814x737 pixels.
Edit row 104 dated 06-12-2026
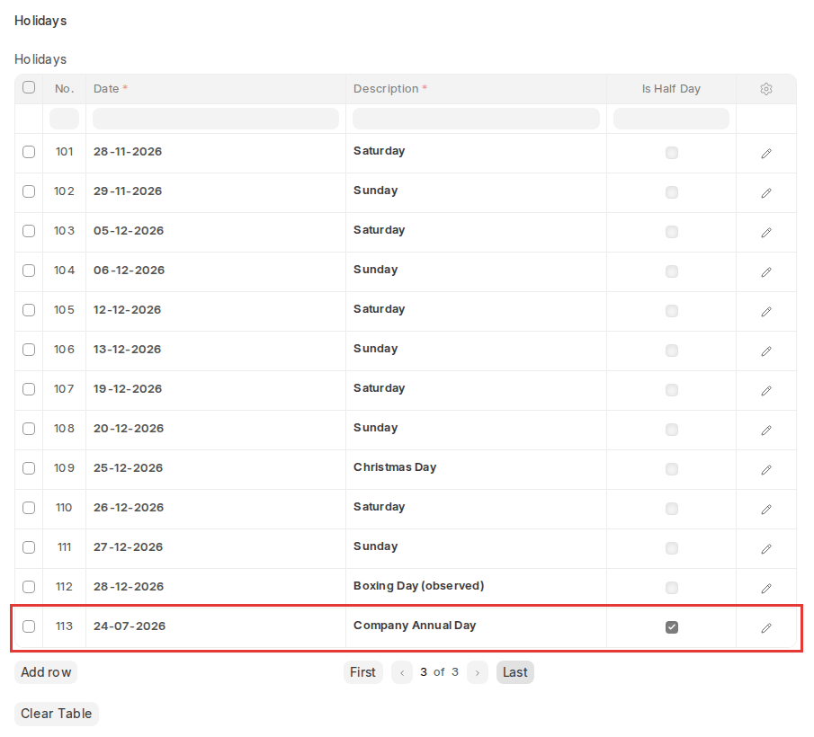point(765,271)
